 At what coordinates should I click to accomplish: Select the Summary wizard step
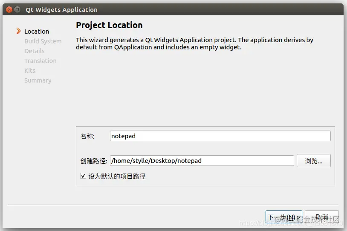point(38,80)
